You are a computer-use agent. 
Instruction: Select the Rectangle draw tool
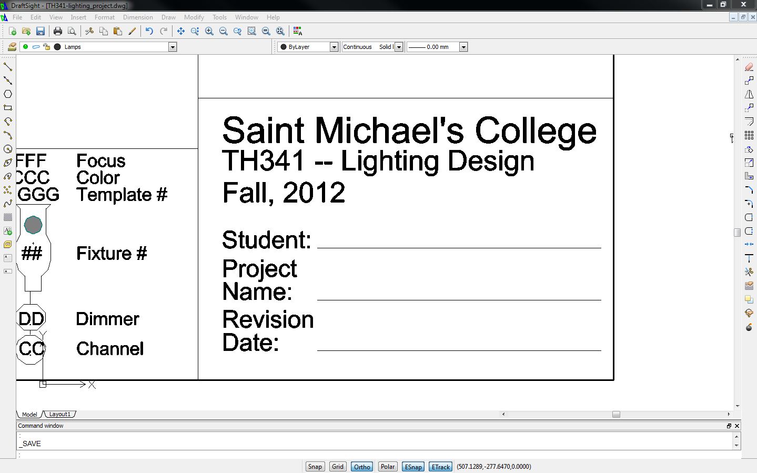8,108
